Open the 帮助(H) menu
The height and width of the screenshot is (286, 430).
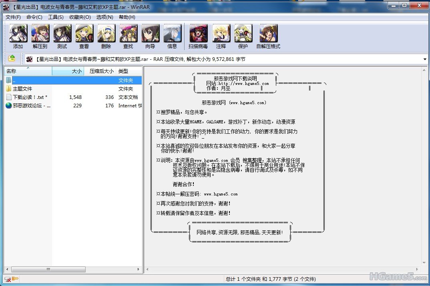pyautogui.click(x=127, y=17)
